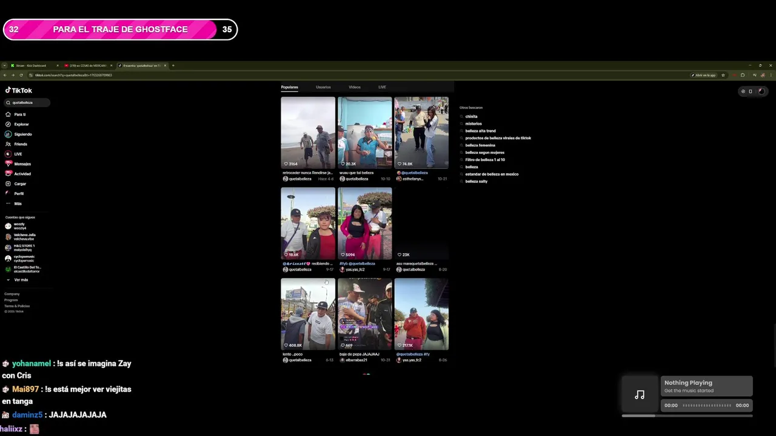The height and width of the screenshot is (436, 776).
Task: Switch to the Usuarios tab
Action: pos(323,87)
